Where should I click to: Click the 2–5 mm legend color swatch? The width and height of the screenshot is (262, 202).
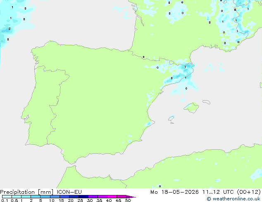36,197
